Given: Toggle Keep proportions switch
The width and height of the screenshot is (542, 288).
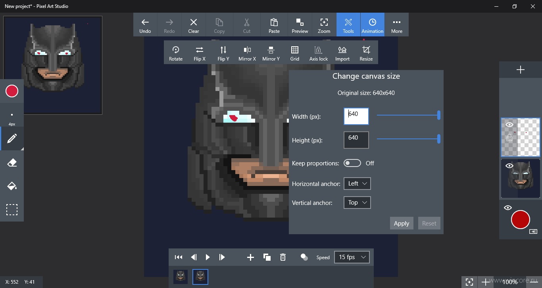Looking at the screenshot, I should click(x=352, y=163).
